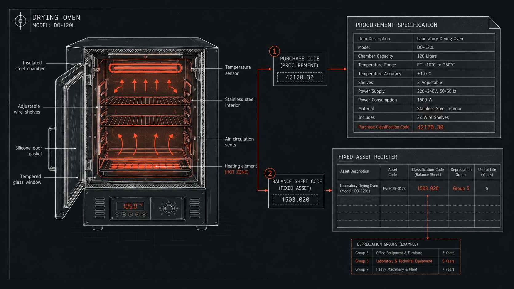The height and width of the screenshot is (289, 514).
Task: Click the 'Air circulation vents' label
Action: click(239, 142)
